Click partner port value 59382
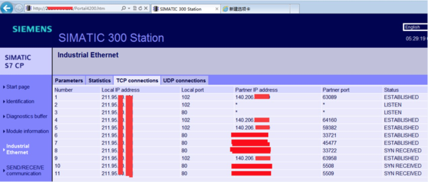 [x=330, y=128]
